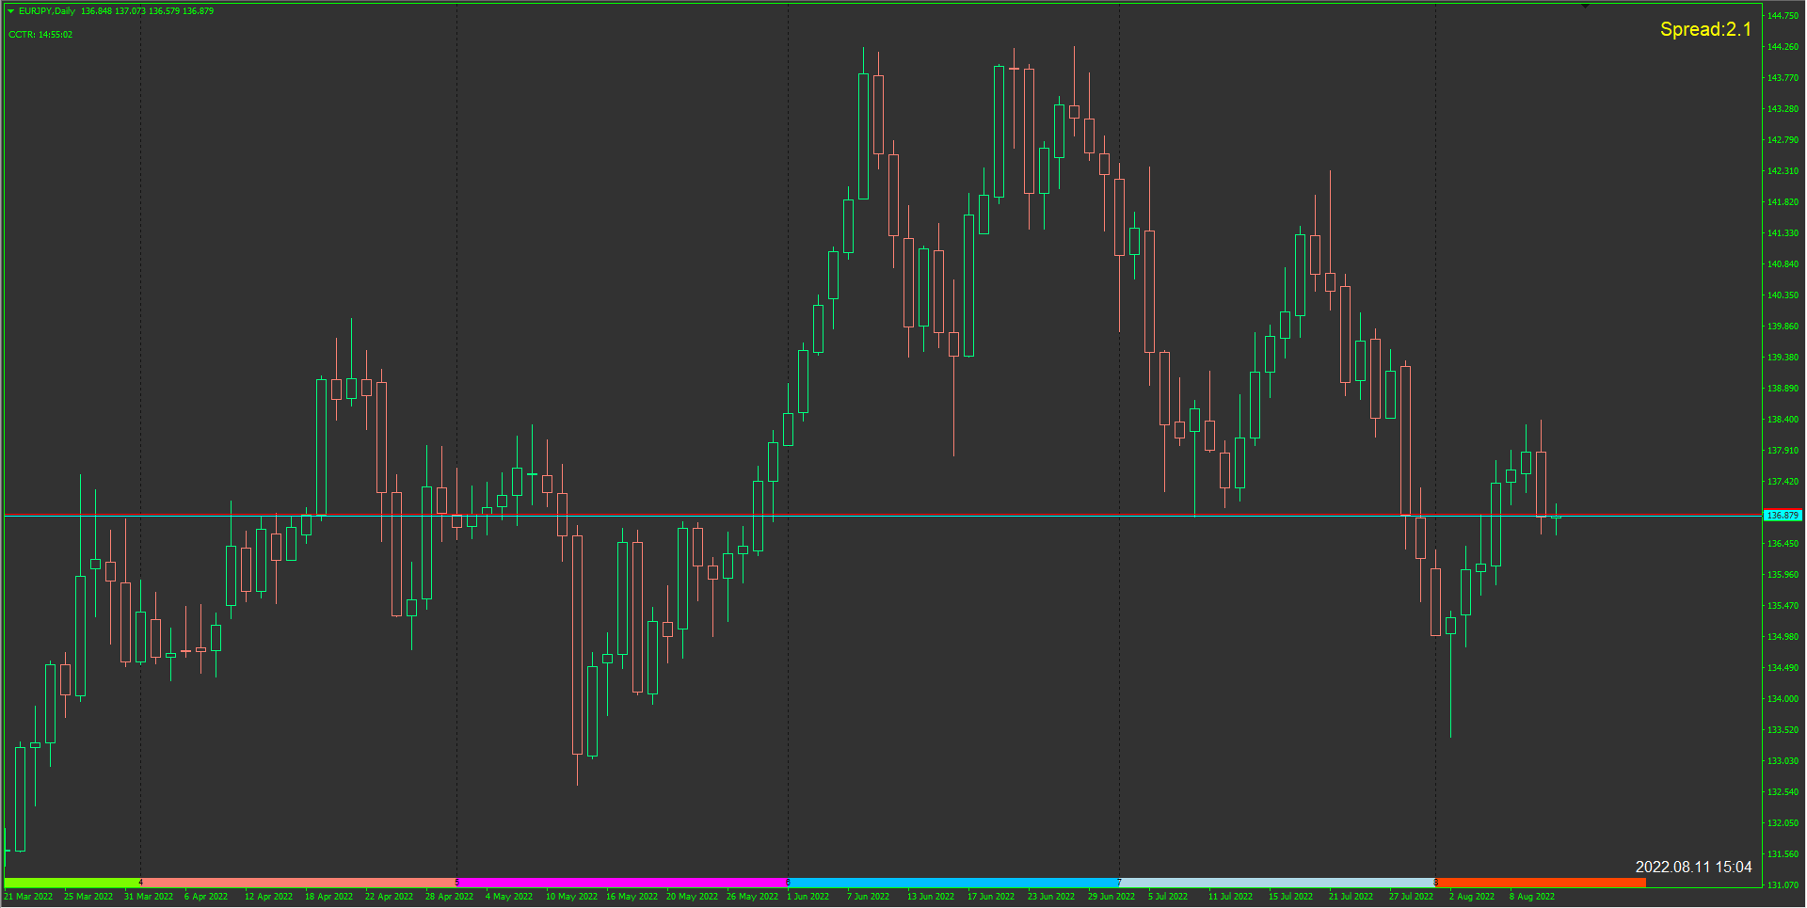Click the 26 May 2022 date label
This screenshot has width=1807, height=908.
pos(752,897)
